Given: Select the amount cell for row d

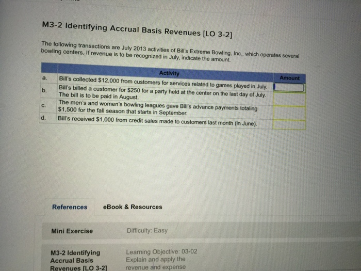Looking at the screenshot, I should click(x=289, y=125).
